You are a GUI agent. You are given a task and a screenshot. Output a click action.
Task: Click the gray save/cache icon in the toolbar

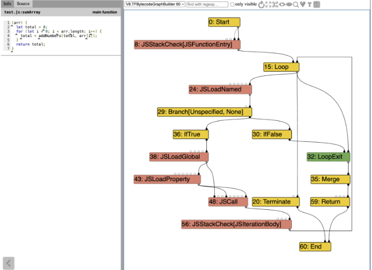coord(317,4)
